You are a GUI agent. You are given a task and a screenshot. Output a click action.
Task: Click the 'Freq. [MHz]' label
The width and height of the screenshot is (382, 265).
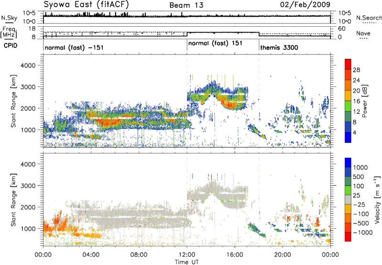pos(9,32)
